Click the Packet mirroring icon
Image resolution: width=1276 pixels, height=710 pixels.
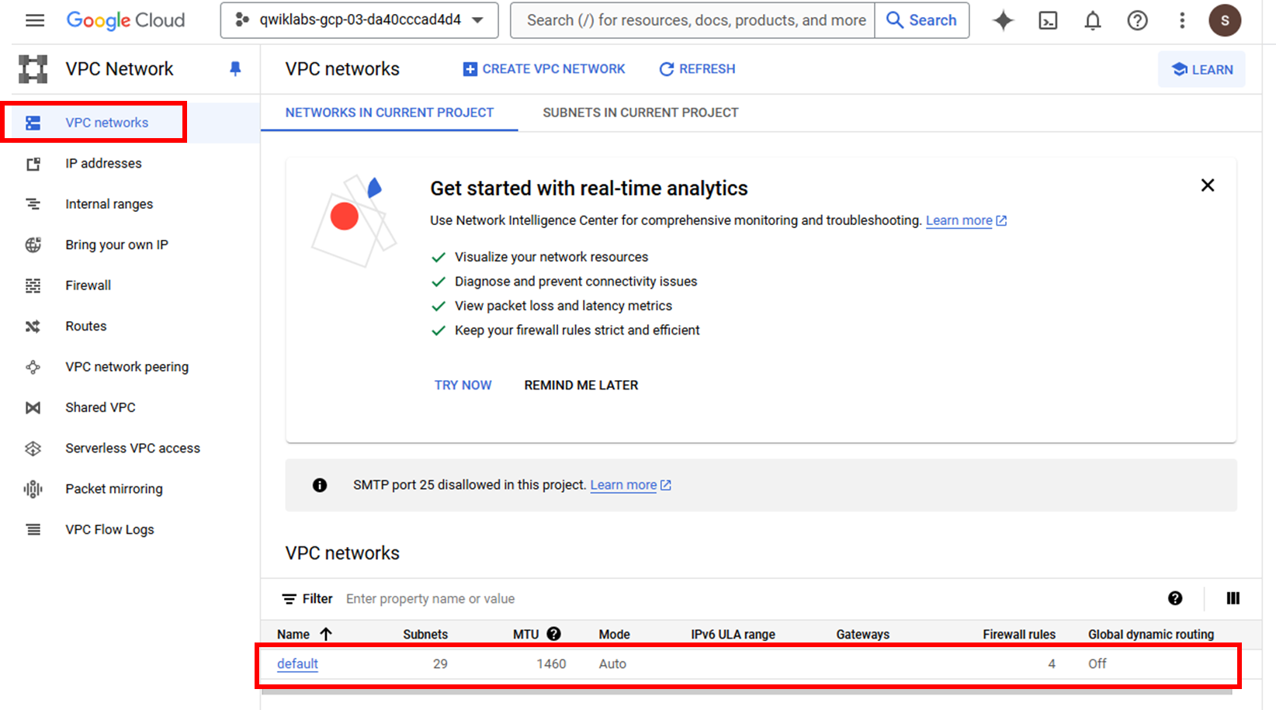click(33, 489)
